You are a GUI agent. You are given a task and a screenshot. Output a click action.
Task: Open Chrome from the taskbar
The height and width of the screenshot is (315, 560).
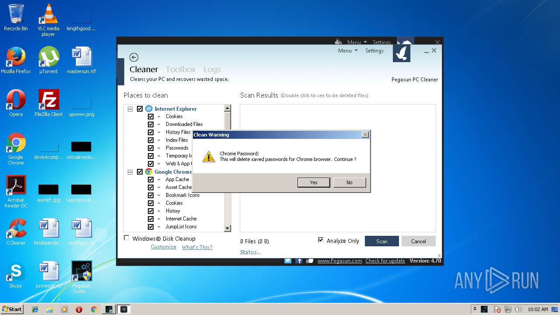click(x=94, y=309)
